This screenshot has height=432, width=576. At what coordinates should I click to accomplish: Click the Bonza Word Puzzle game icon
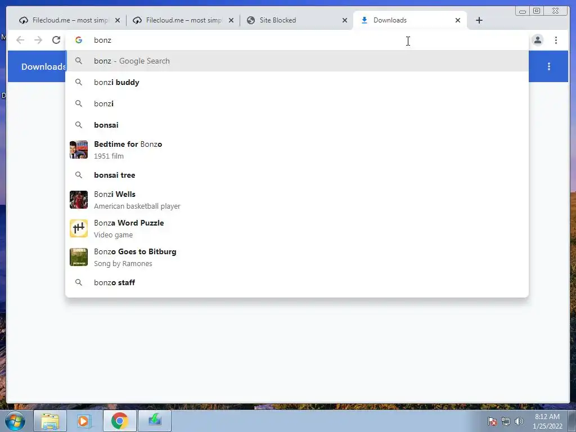pyautogui.click(x=79, y=228)
